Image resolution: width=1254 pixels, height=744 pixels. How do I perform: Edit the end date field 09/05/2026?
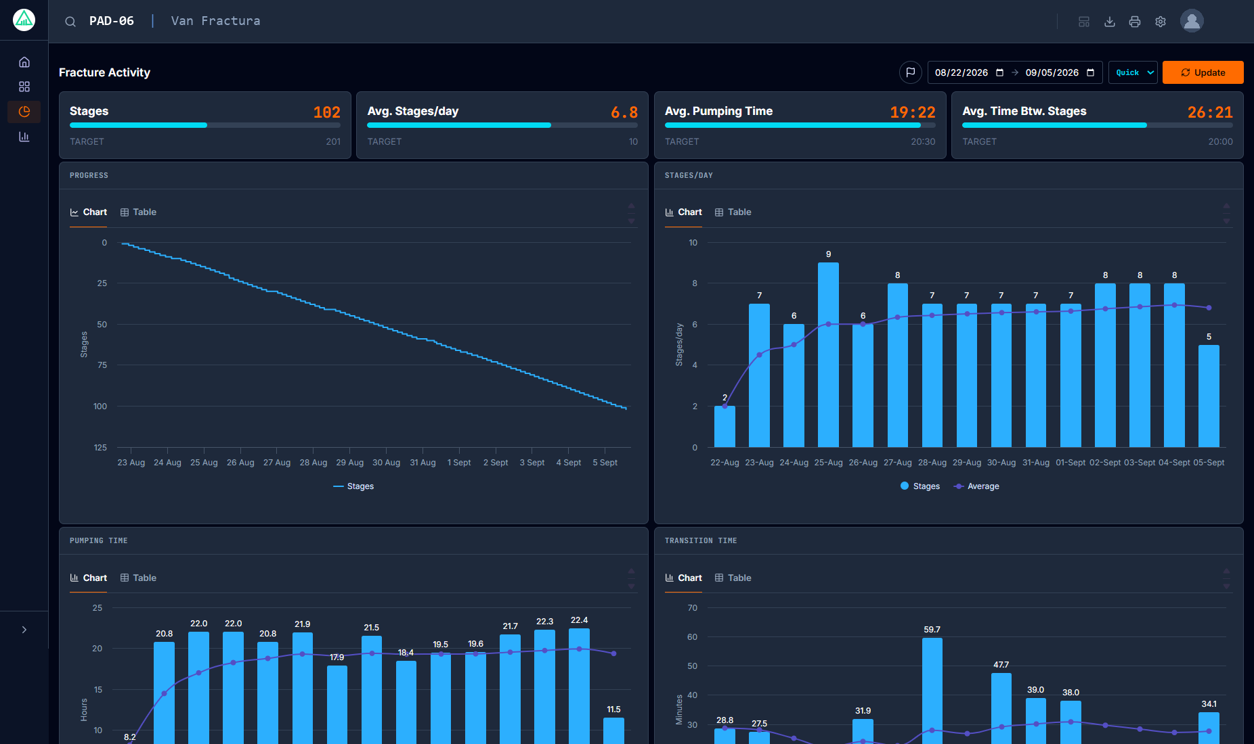click(x=1052, y=72)
